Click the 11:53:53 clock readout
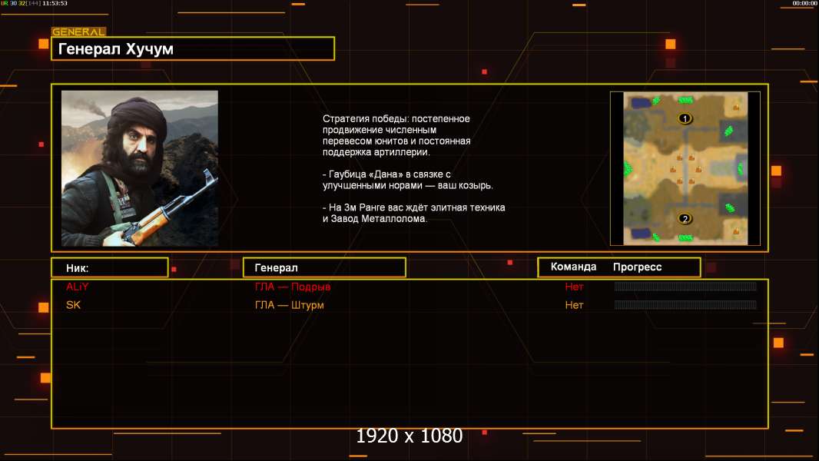The height and width of the screenshot is (461, 819). pyautogui.click(x=55, y=3)
